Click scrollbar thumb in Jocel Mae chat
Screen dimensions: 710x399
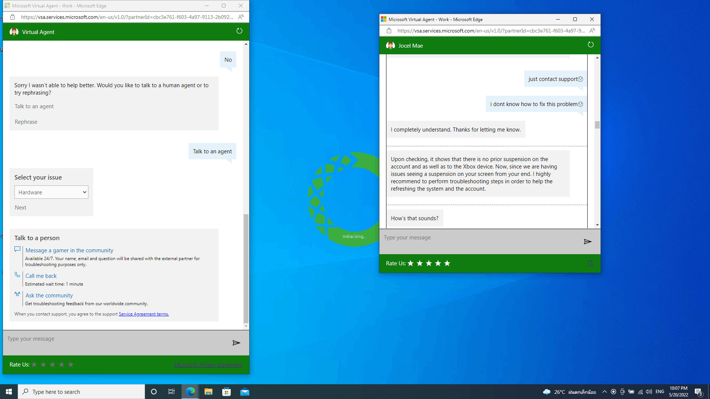pos(597,125)
